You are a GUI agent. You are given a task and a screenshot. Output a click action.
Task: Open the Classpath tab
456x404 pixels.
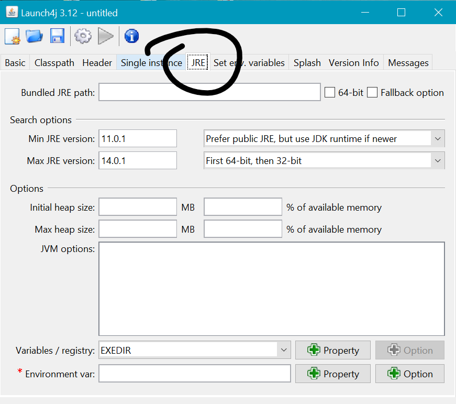[54, 62]
